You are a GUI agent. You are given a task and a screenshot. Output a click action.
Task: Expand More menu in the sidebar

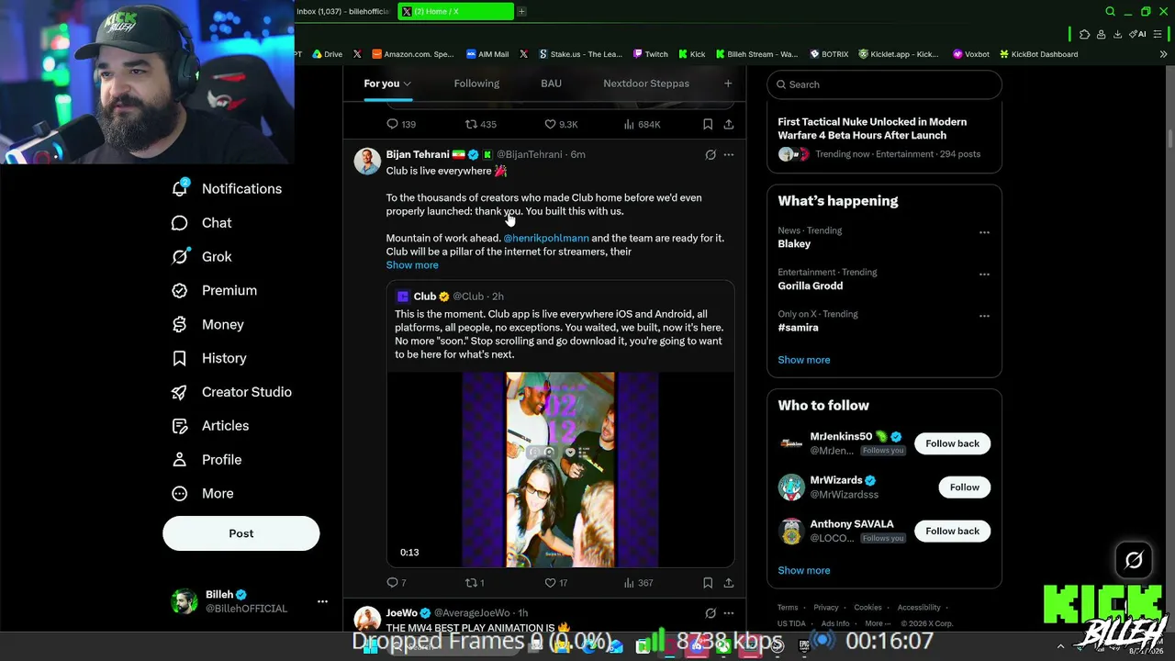click(203, 493)
